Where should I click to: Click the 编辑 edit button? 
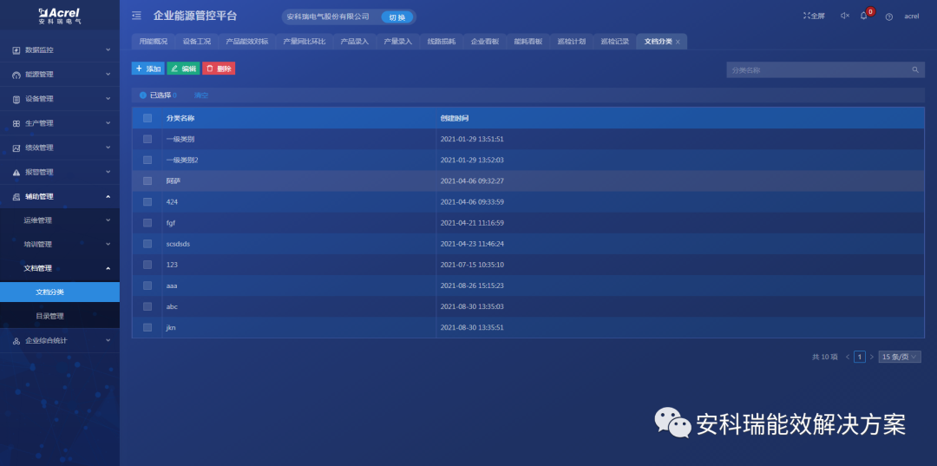tap(183, 69)
